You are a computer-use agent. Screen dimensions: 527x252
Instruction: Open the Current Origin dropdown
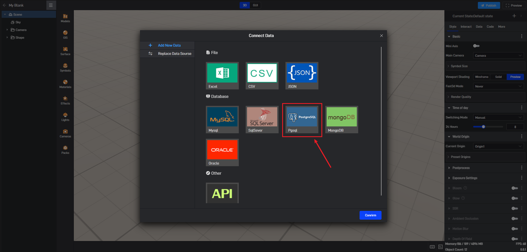(x=498, y=146)
